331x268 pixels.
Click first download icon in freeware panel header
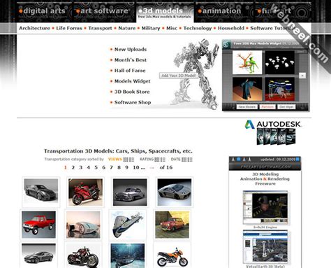(x=233, y=160)
